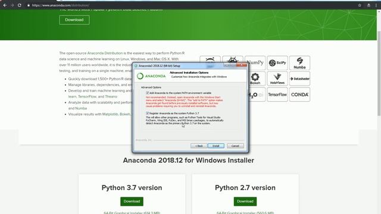Click 'Anaconda 2018.12 for Windows Installer' heading

(189, 160)
